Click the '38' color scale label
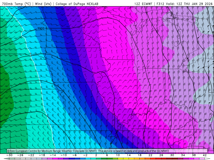214x160 pixels. click(194, 155)
